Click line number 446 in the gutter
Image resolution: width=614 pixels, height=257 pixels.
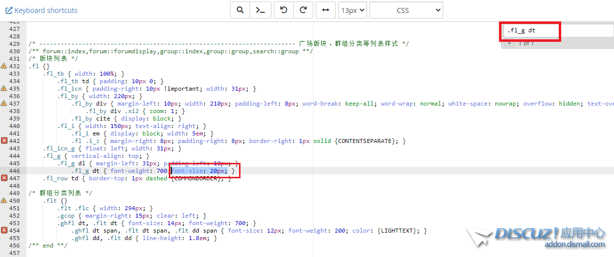point(14,171)
